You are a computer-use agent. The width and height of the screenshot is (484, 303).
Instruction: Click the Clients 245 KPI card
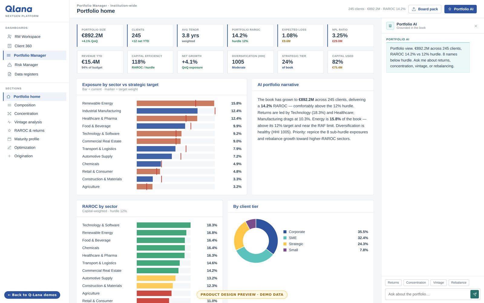(150, 36)
